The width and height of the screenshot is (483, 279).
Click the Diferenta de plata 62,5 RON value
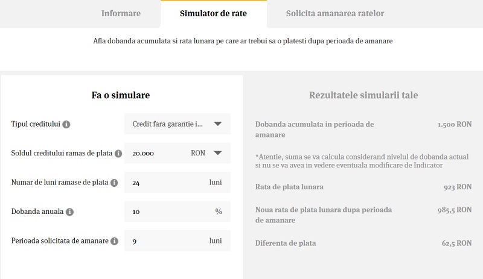457,243
